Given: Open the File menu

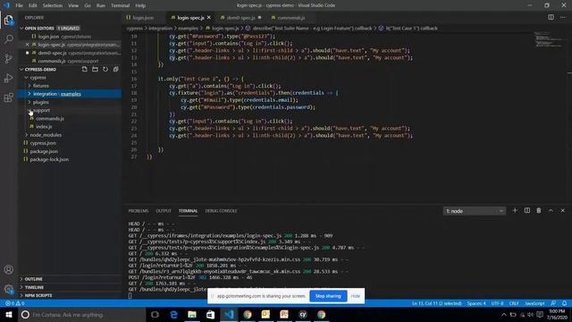Looking at the screenshot, I should click(x=19, y=5).
